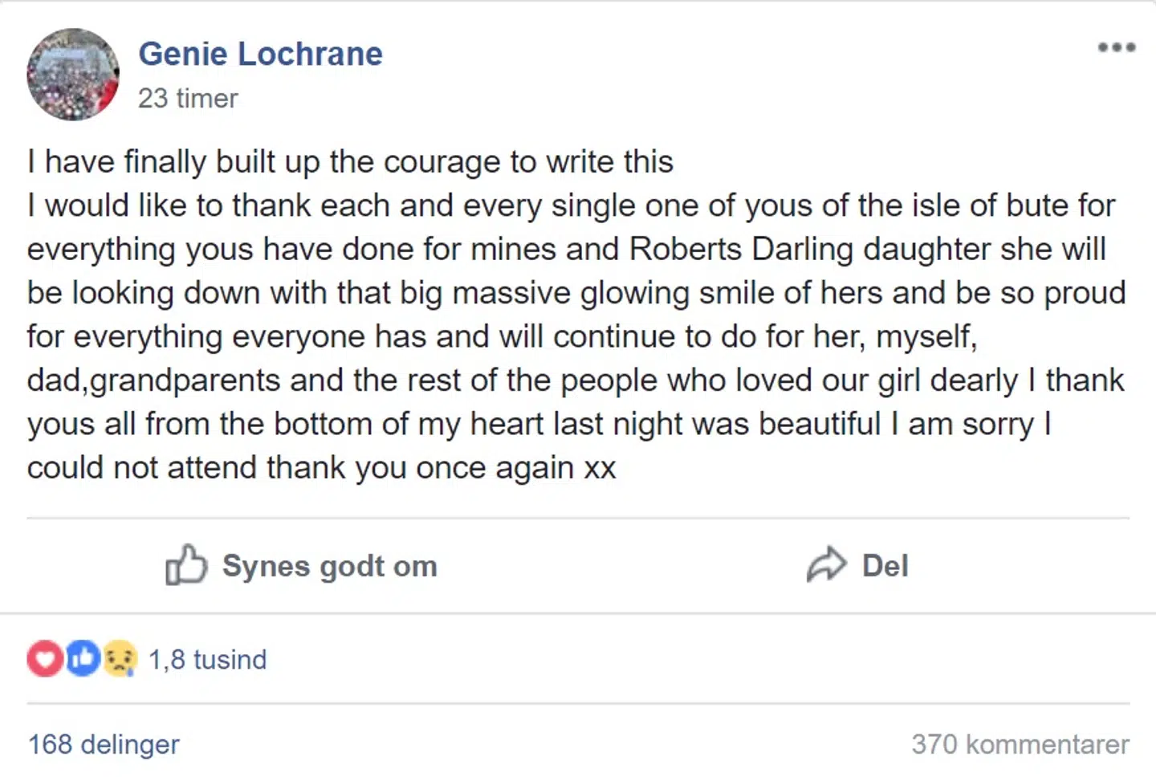Image resolution: width=1156 pixels, height=777 pixels.
Task: Click the share arrow icon beside Del
Action: (826, 565)
